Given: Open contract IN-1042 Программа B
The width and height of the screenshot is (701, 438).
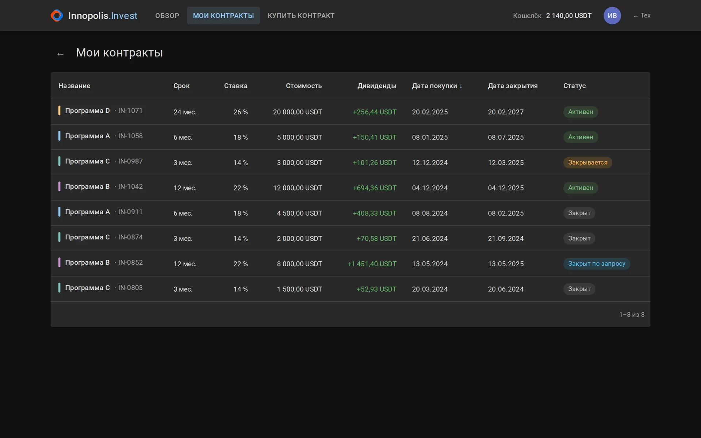Looking at the screenshot, I should tap(350, 188).
